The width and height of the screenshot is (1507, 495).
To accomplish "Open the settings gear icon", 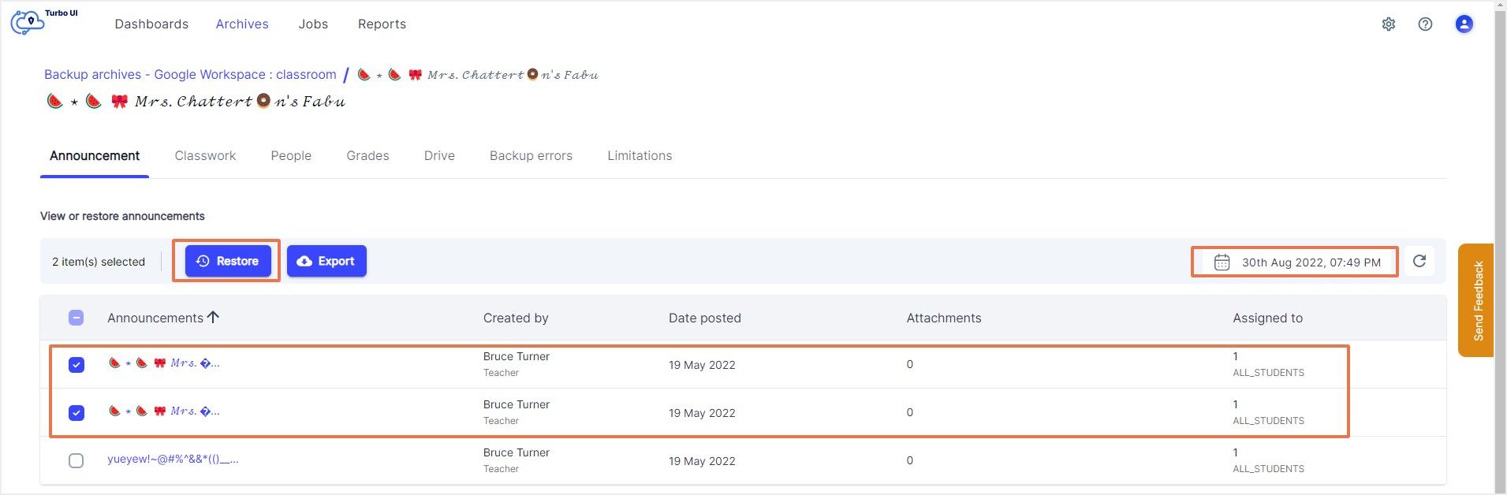I will click(x=1389, y=24).
